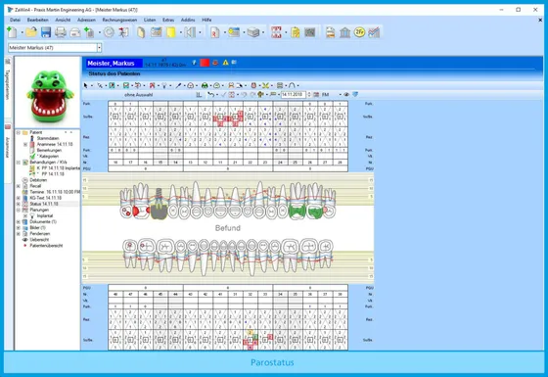The height and width of the screenshot is (377, 548).
Task: Save using the blue floppy disk icon
Action: click(x=46, y=32)
